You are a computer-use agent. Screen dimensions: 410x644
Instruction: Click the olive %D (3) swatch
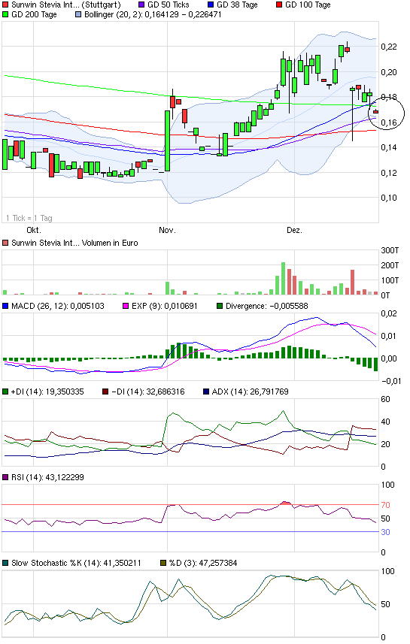[x=162, y=563]
